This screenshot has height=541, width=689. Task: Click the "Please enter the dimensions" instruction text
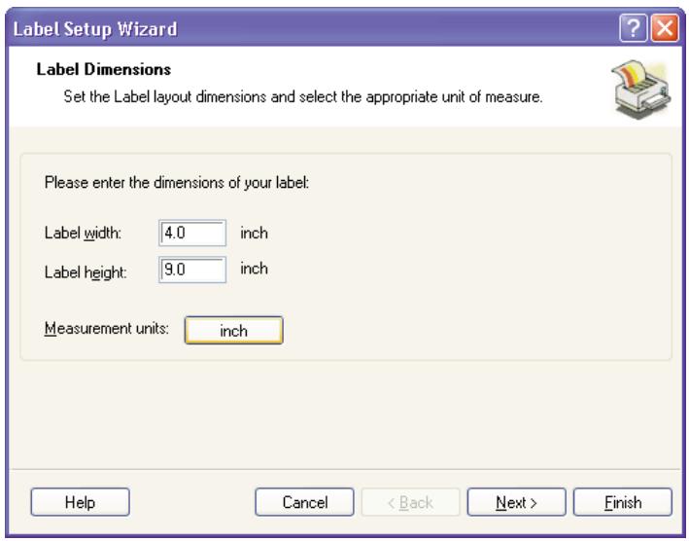click(x=177, y=182)
